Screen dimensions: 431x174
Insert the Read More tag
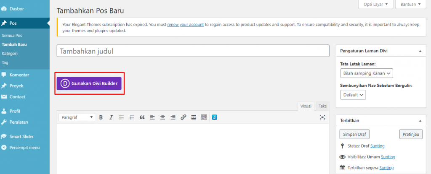pos(194,117)
